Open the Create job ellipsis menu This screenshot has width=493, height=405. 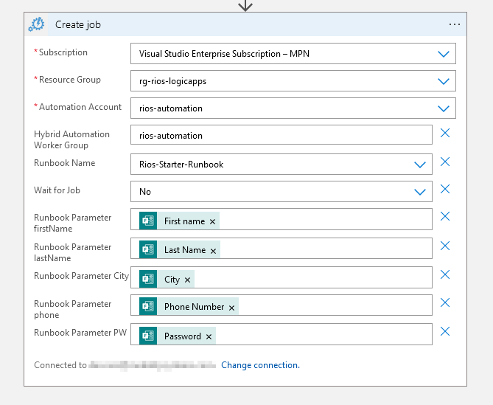point(455,24)
